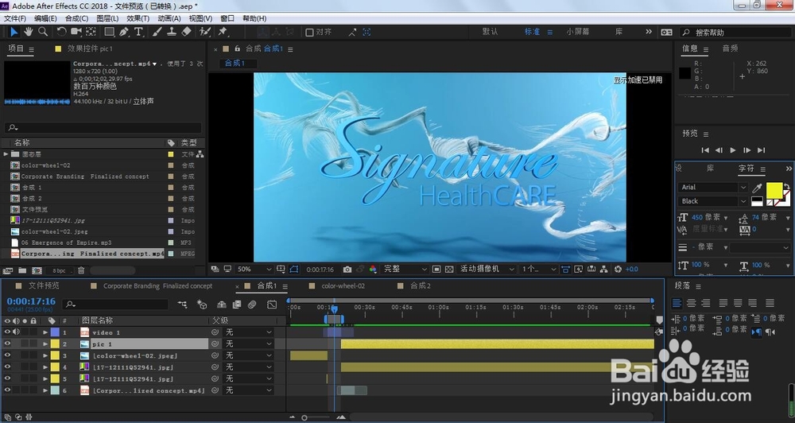Delete selected item with trash icon
Viewport: 795px width, 423px height.
point(81,271)
